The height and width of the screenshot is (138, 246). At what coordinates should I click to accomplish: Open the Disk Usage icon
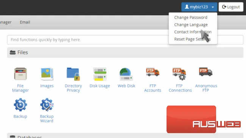(x=100, y=74)
